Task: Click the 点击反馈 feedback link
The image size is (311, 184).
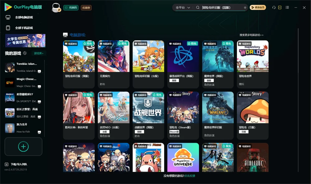Action: point(190,176)
